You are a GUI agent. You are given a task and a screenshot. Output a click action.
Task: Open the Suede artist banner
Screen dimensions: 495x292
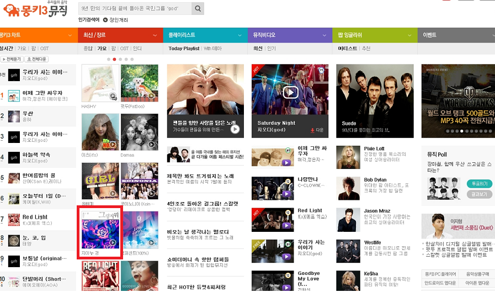click(375, 101)
